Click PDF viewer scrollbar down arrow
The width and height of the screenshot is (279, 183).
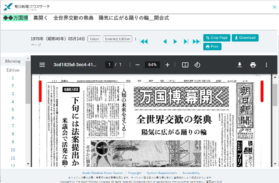tap(275, 164)
